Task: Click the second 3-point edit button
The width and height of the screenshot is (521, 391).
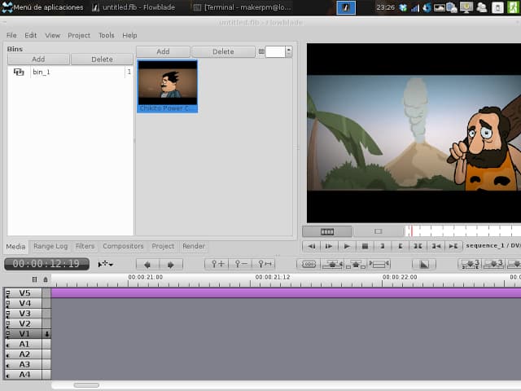Action: click(x=493, y=264)
